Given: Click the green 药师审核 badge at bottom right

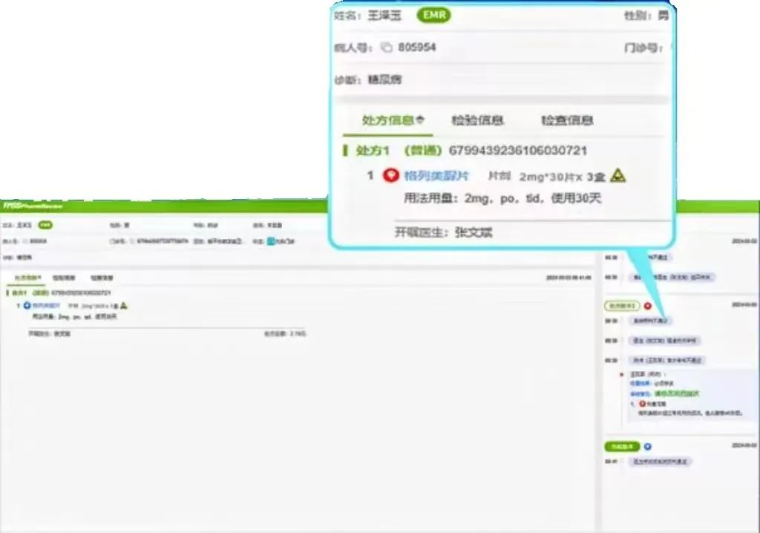Looking at the screenshot, I should [x=623, y=445].
